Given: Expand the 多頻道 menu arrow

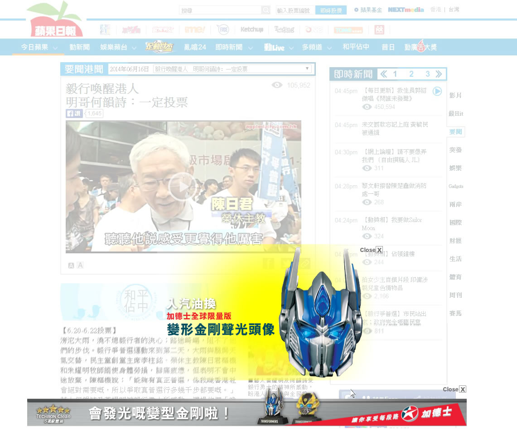Looking at the screenshot, I should (x=329, y=48).
